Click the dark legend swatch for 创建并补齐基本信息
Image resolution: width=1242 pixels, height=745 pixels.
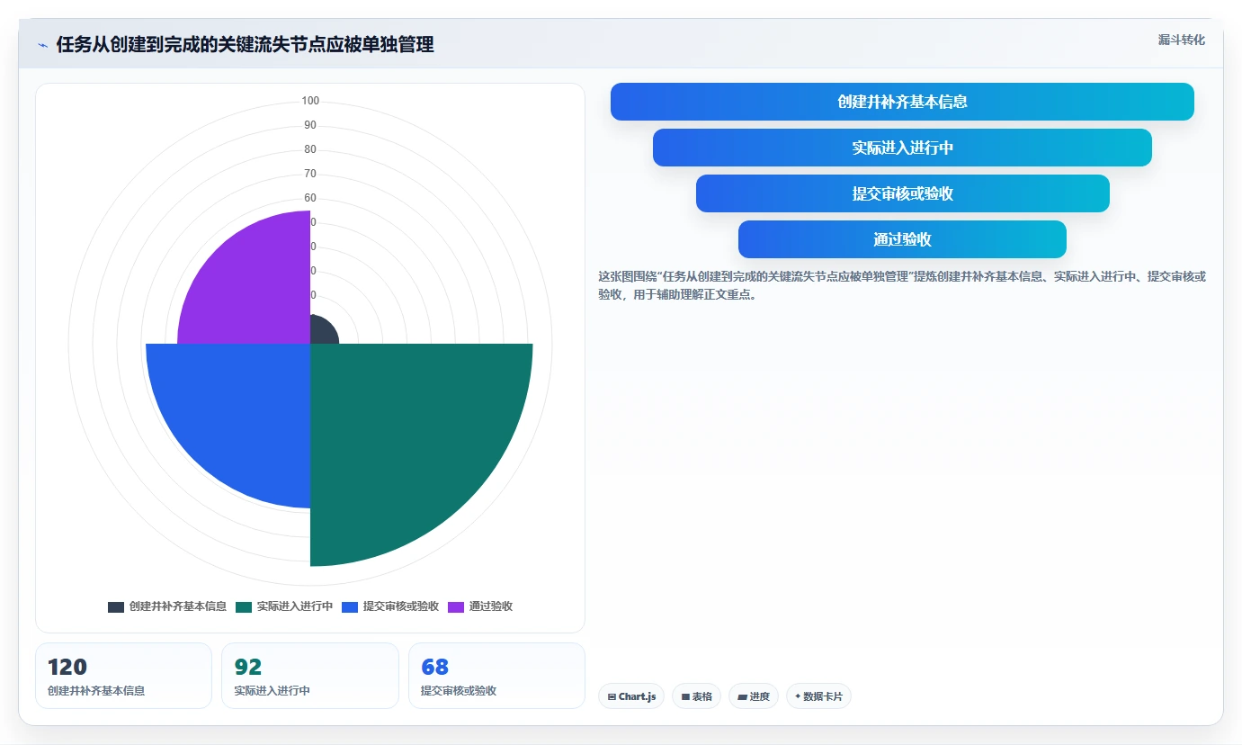116,607
